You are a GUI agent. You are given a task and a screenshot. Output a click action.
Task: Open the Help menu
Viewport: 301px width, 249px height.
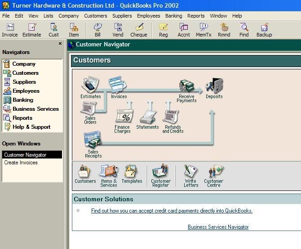pos(237,16)
